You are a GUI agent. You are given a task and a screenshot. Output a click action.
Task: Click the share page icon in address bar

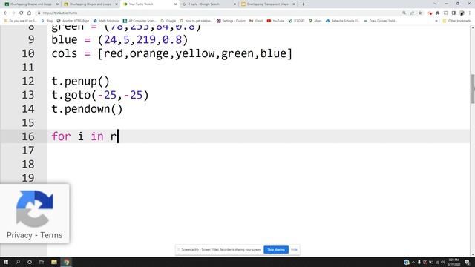click(x=412, y=13)
